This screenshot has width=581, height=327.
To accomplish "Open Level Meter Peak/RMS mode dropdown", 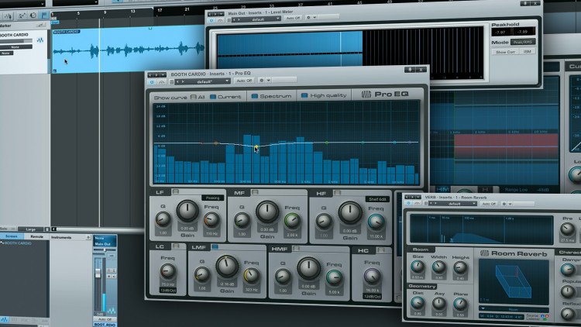I will coord(523,42).
